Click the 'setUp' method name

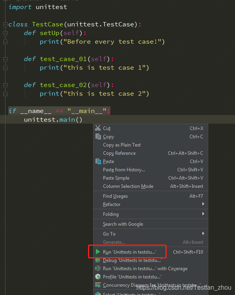click(x=50, y=33)
